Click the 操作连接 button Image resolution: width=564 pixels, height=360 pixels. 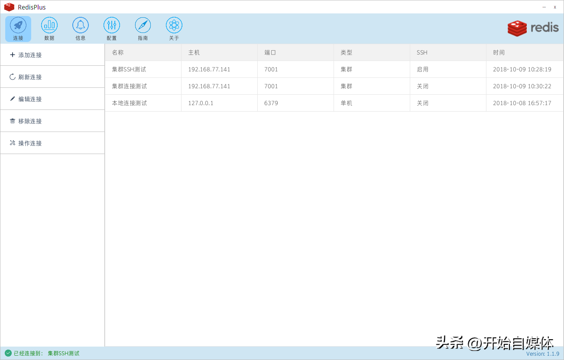52,143
